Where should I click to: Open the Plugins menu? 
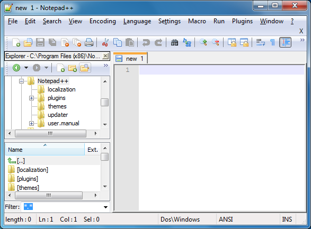click(x=242, y=21)
